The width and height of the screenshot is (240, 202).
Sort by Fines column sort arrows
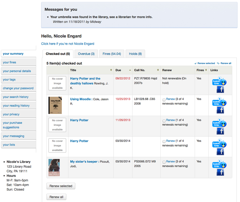point(206,70)
